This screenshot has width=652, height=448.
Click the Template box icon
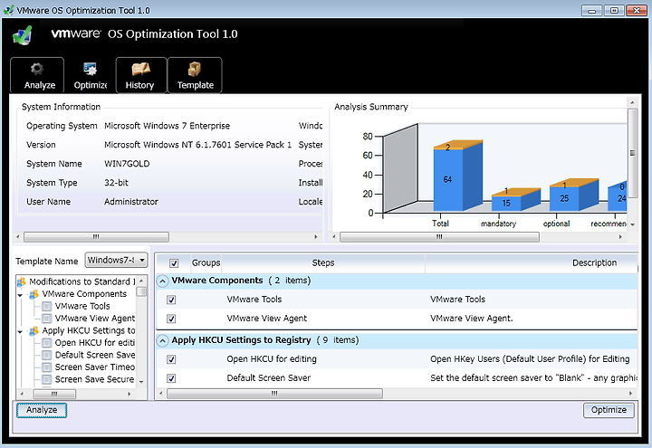coord(194,69)
